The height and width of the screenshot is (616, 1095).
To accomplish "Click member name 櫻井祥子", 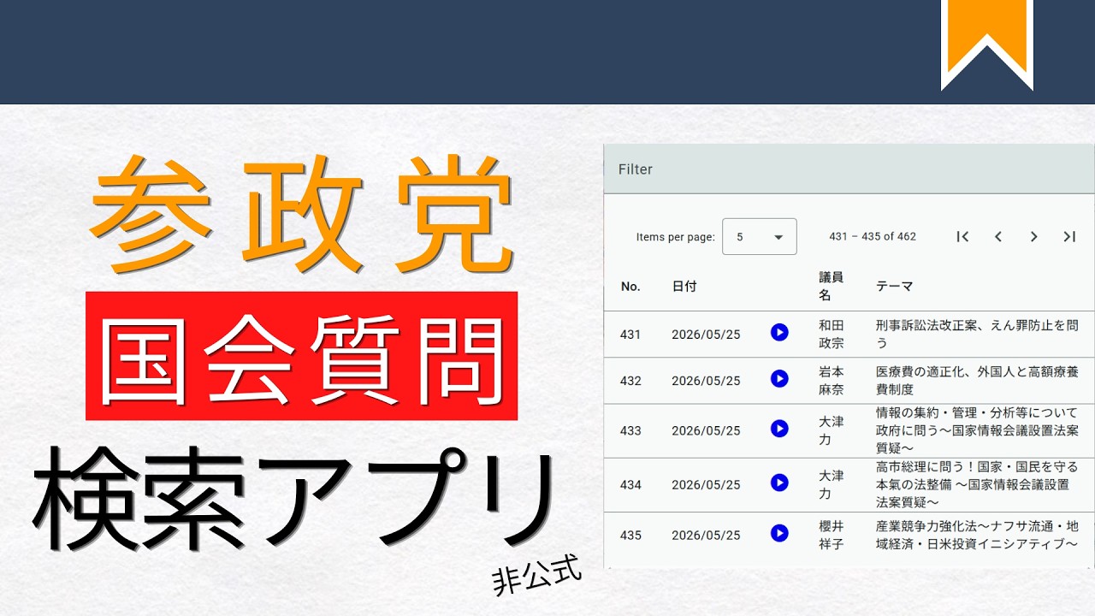I will (832, 535).
